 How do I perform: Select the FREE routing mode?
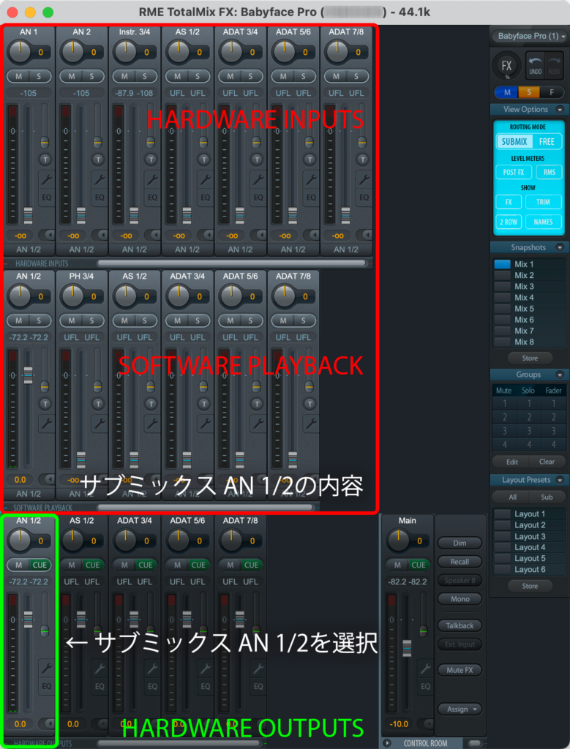547,141
